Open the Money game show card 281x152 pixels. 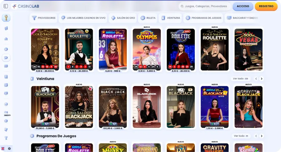tap(113, 148)
